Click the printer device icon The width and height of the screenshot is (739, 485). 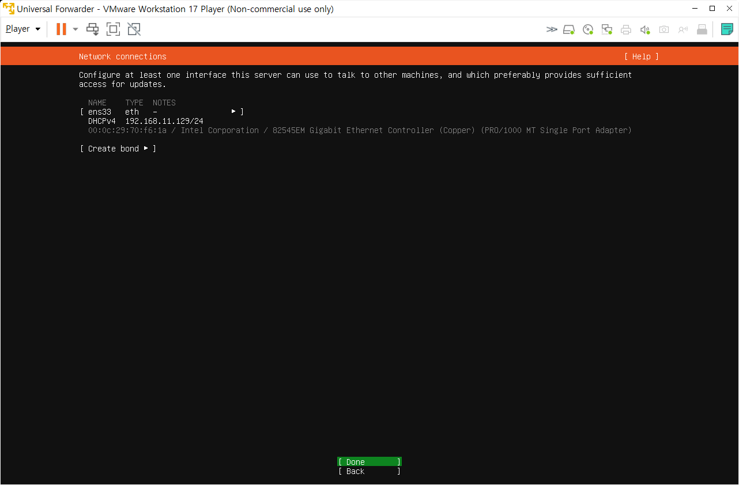[x=626, y=29]
